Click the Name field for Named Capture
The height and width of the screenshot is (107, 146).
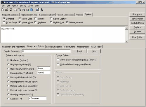click(x=44, y=68)
